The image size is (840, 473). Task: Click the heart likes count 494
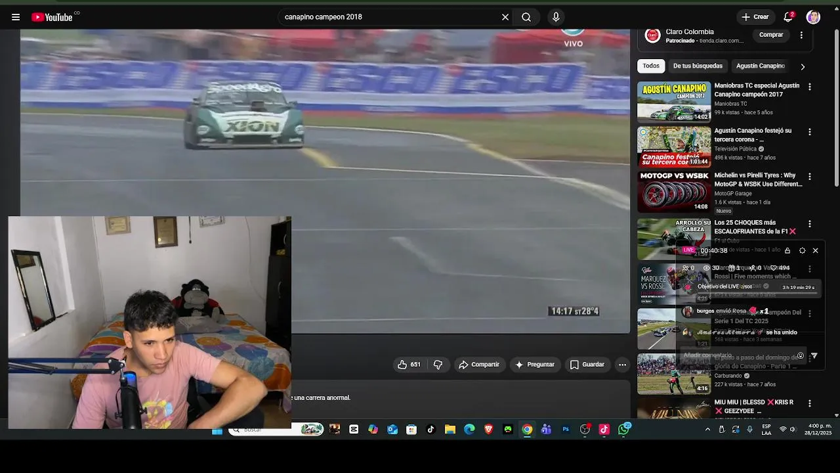780,268
